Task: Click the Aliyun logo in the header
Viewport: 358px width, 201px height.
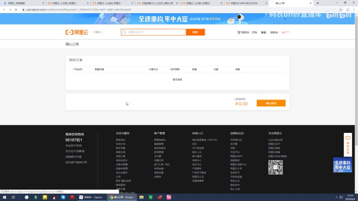Action: (77, 32)
